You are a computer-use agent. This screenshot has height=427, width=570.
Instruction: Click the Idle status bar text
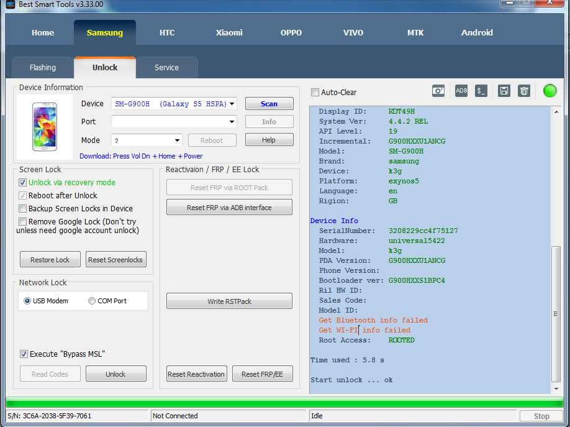tap(317, 416)
